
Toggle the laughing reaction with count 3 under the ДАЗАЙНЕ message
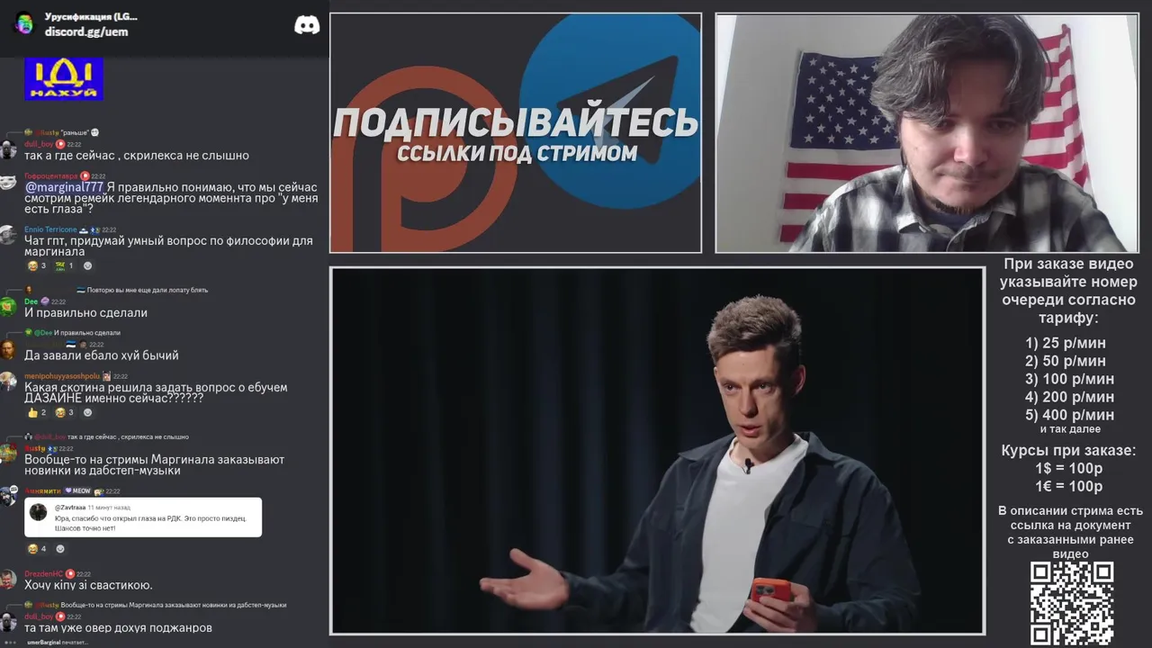pyautogui.click(x=65, y=412)
